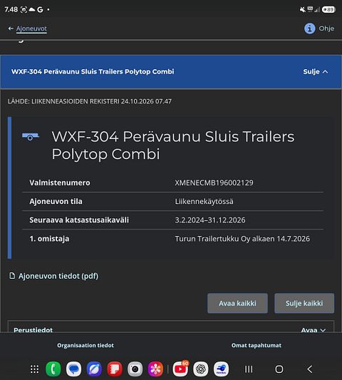Select inspection period 3.2.2024–31.12.2026
The width and height of the screenshot is (342, 380).
tap(210, 220)
